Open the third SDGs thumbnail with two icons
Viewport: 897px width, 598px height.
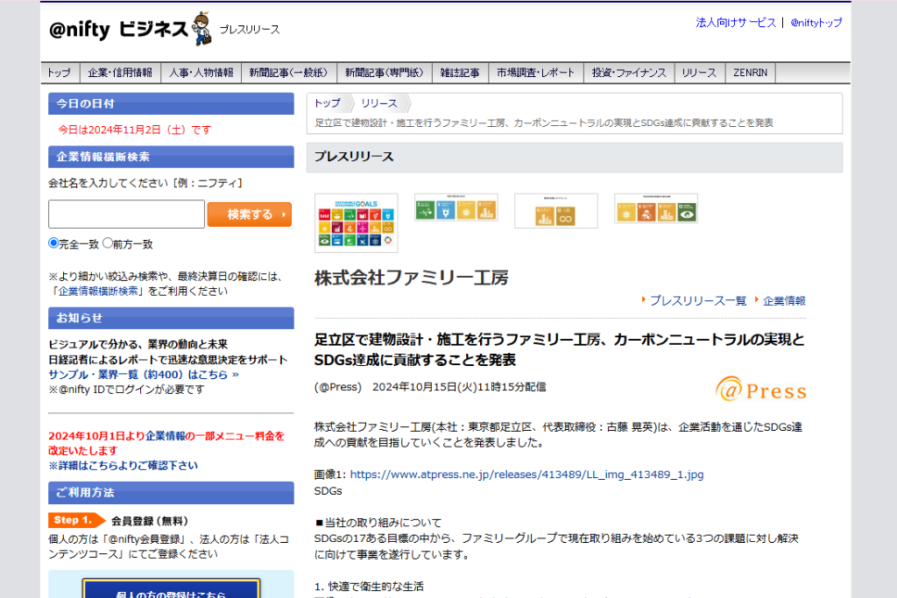tap(556, 211)
